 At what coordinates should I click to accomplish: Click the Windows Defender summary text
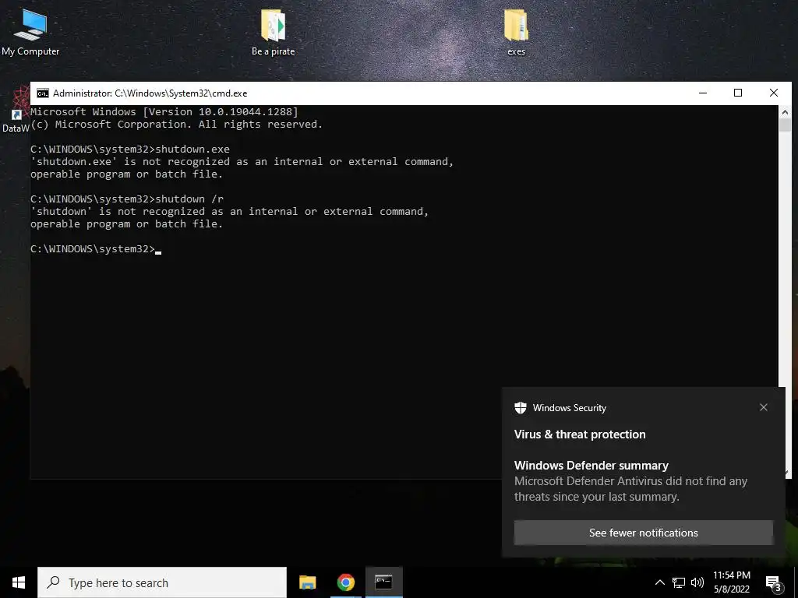click(x=591, y=466)
